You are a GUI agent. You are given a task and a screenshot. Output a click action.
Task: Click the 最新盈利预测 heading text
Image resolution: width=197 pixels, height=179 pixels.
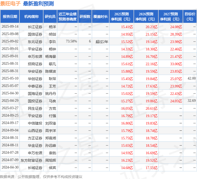(38, 4)
